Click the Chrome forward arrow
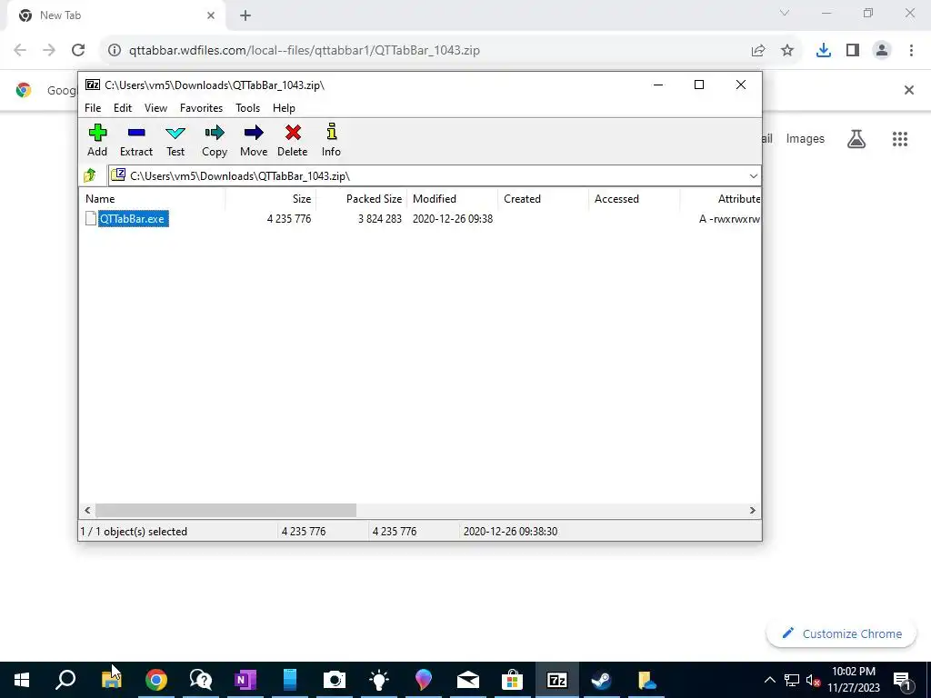Screen dimensions: 931x698 pos(49,51)
